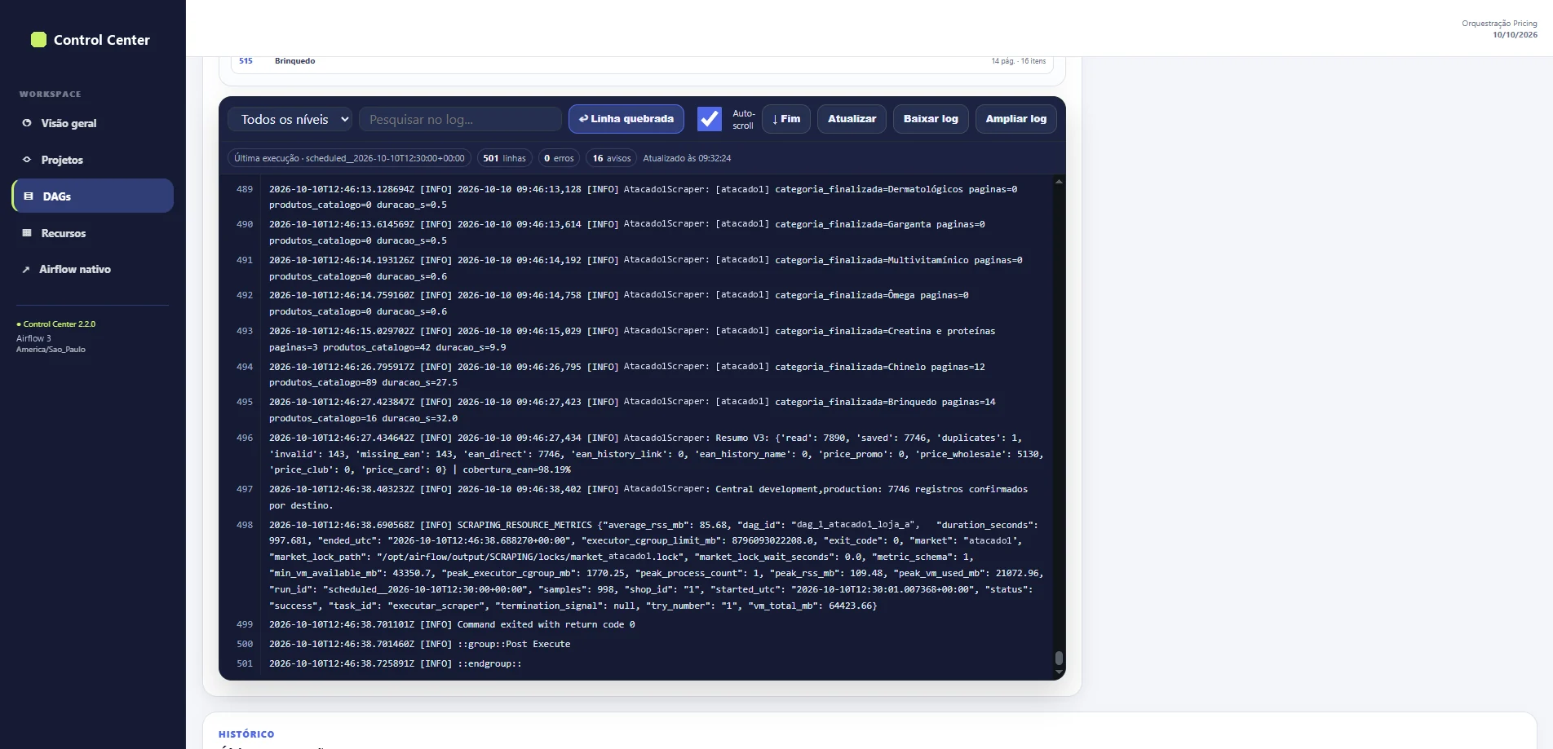The height and width of the screenshot is (749, 1553).
Task: Expand the Todos os níveis level dropdown
Action: point(290,119)
